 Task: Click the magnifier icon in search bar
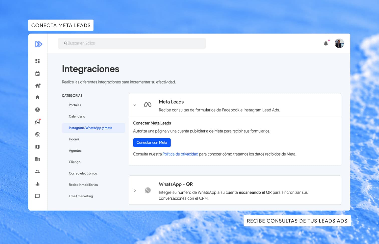point(66,43)
